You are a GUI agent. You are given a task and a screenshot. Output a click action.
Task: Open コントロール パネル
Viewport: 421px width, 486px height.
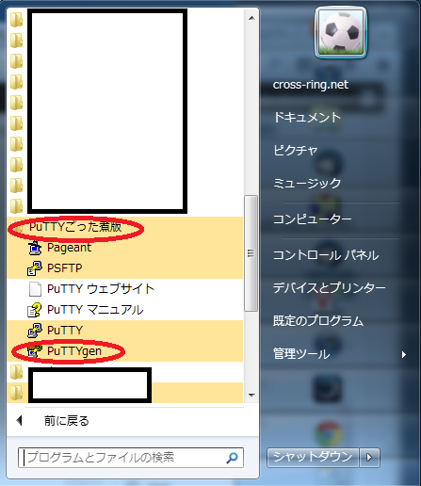(326, 255)
